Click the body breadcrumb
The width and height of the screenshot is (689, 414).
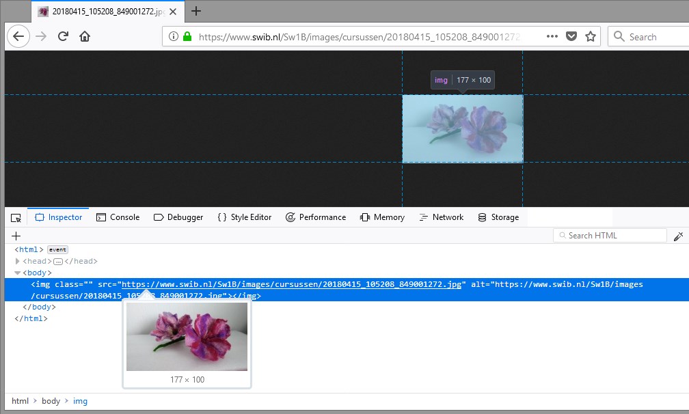pyautogui.click(x=51, y=401)
